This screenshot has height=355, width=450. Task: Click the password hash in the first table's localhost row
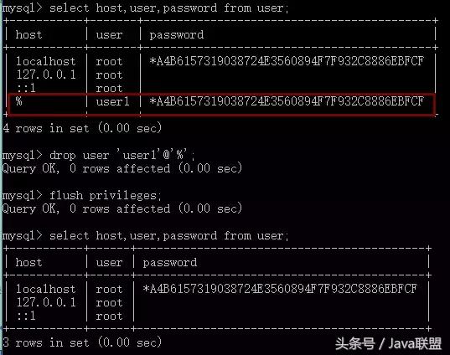287,61
